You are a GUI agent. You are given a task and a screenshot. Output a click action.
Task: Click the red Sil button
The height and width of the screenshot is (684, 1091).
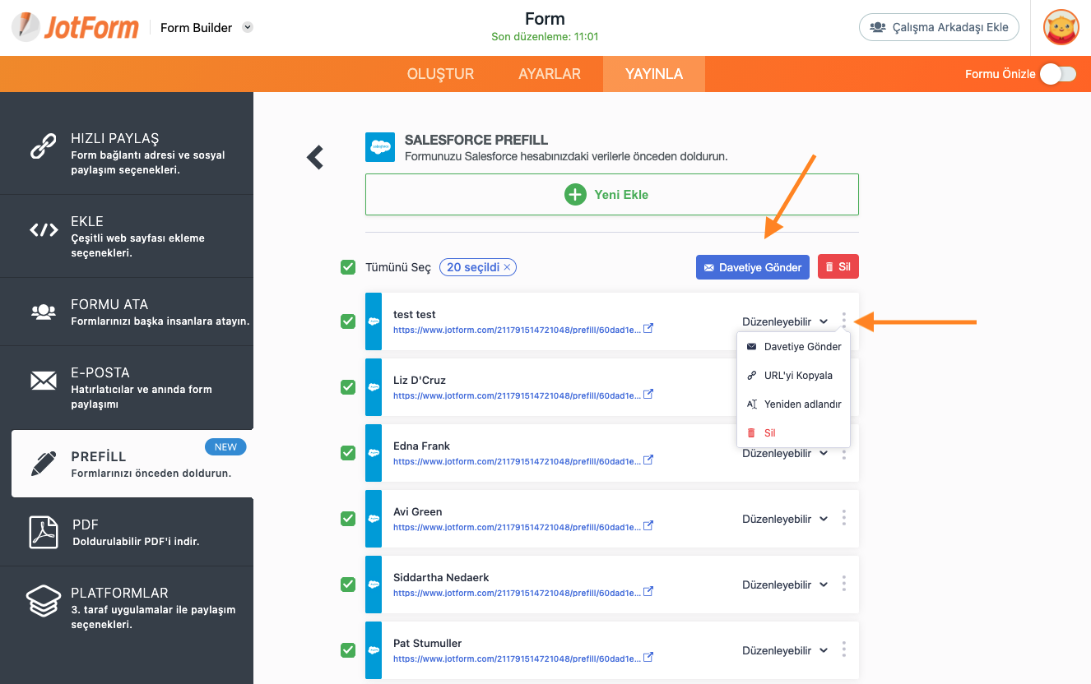838,267
